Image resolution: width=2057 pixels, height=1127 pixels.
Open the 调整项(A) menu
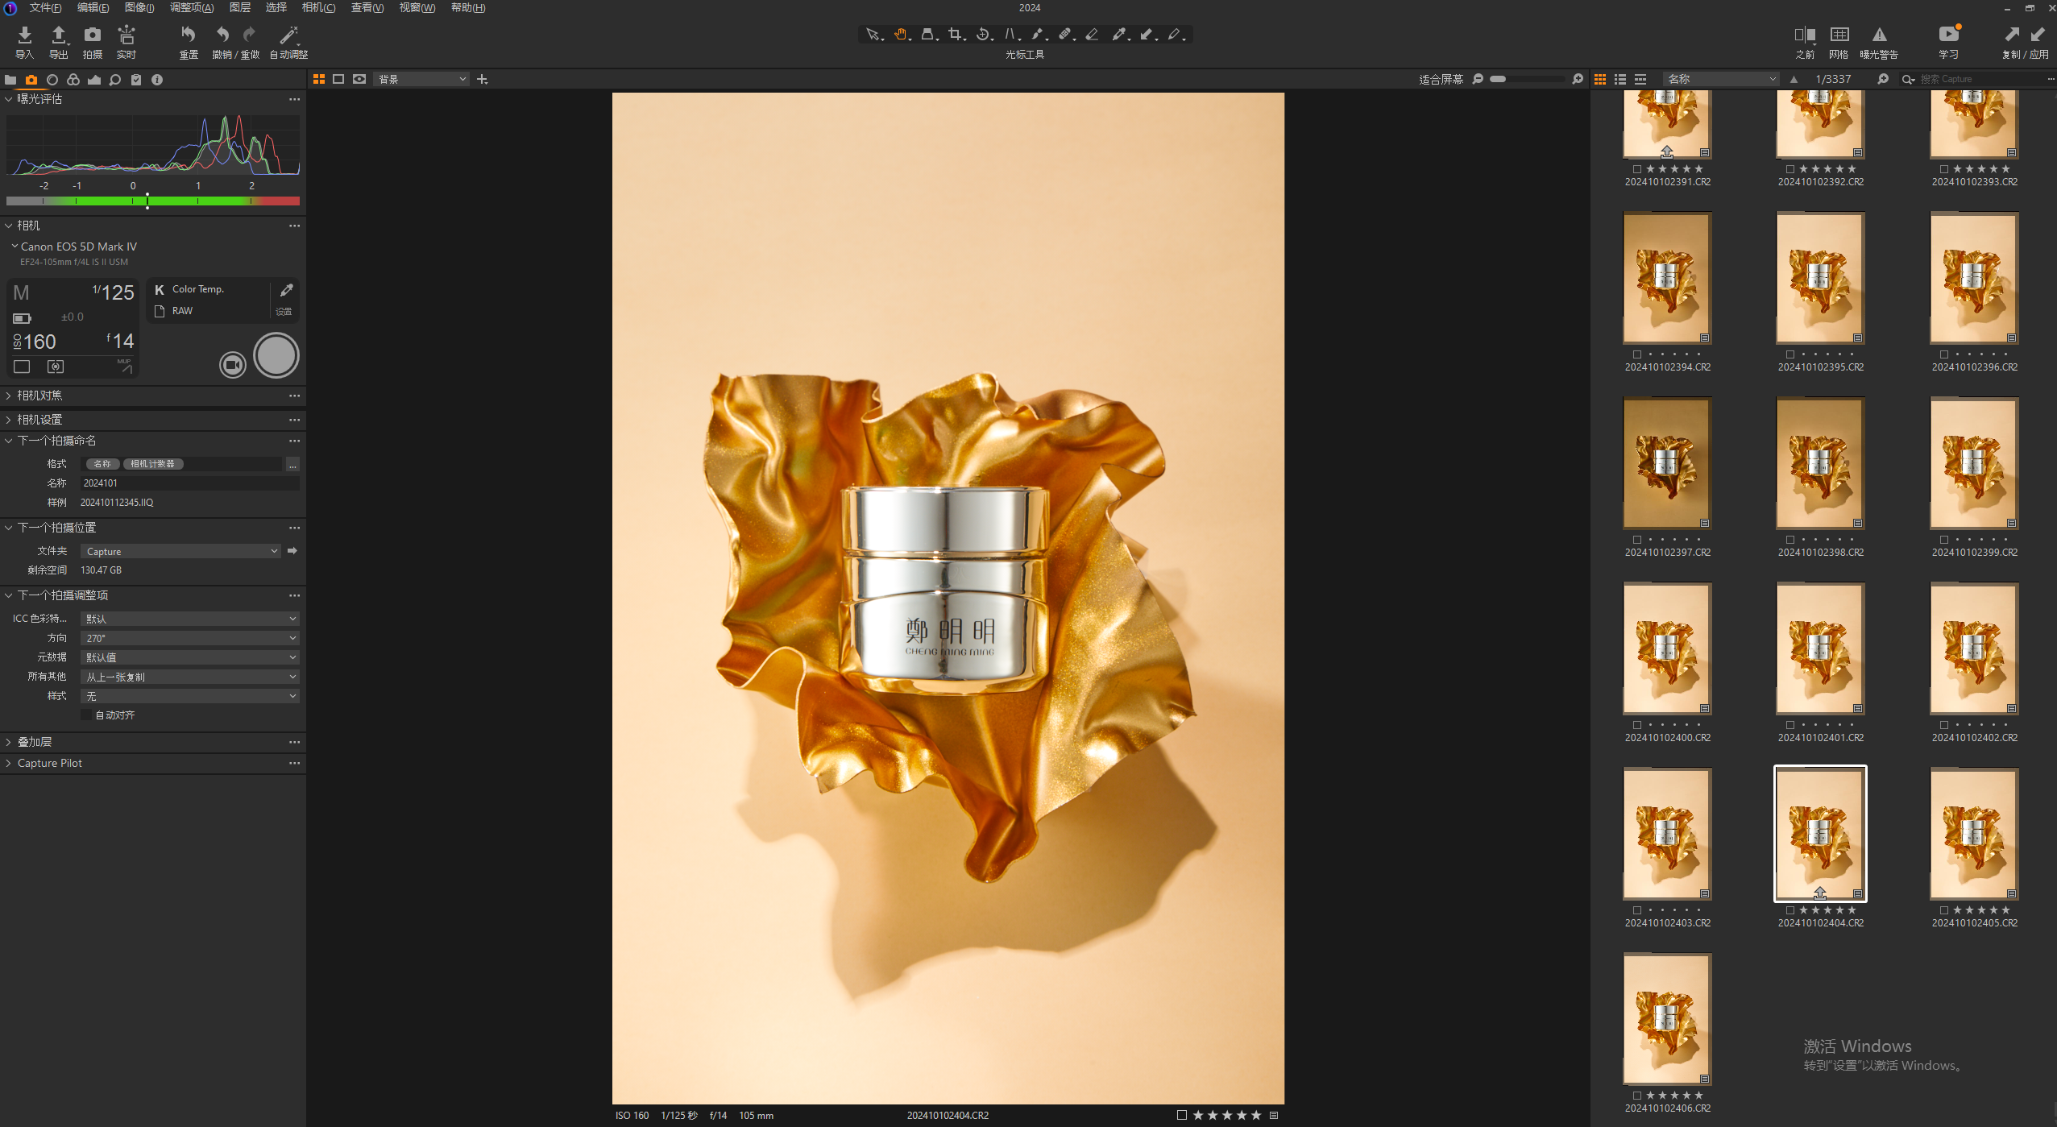click(x=192, y=8)
